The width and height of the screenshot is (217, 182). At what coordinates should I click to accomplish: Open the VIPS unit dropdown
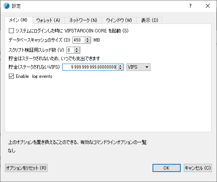(x=138, y=67)
